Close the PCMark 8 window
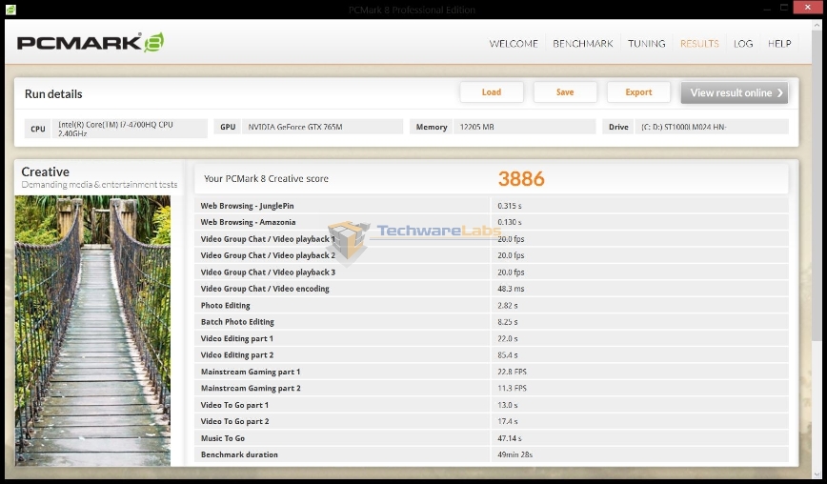Image resolution: width=827 pixels, height=484 pixels. point(808,8)
